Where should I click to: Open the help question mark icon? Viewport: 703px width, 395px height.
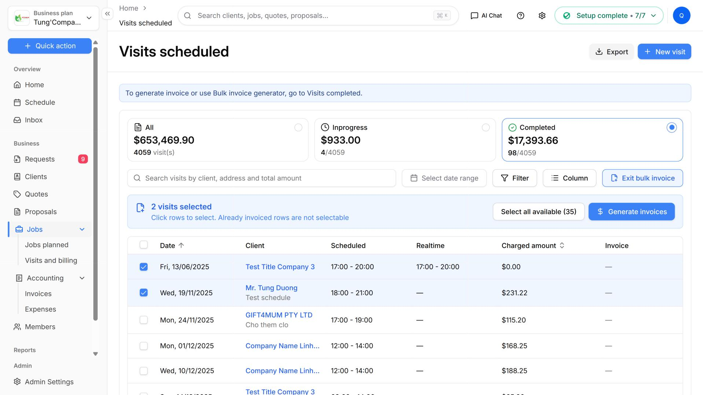coord(520,15)
